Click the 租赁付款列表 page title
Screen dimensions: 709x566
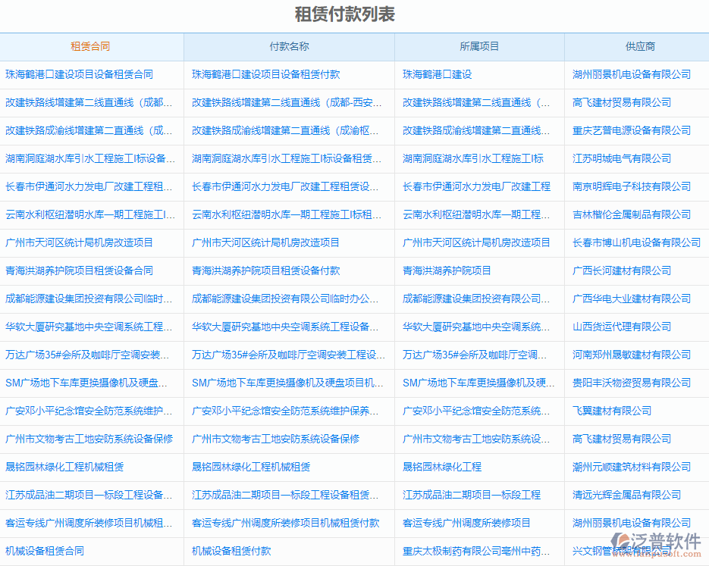(353, 14)
